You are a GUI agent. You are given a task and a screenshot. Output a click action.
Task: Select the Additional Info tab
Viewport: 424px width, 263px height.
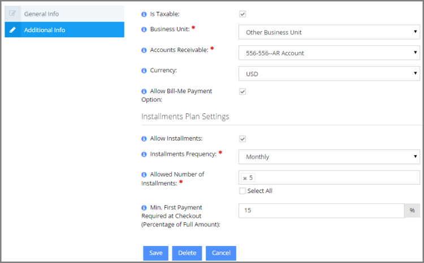coord(64,30)
